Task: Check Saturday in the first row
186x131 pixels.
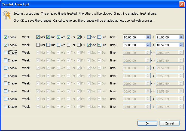Action: 89,37
